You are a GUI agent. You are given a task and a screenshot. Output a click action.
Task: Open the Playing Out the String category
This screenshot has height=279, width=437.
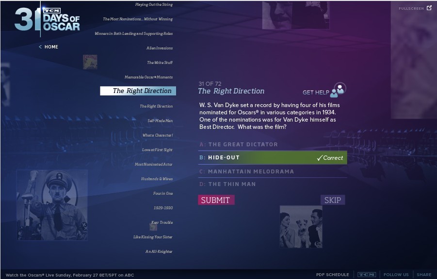(154, 4)
